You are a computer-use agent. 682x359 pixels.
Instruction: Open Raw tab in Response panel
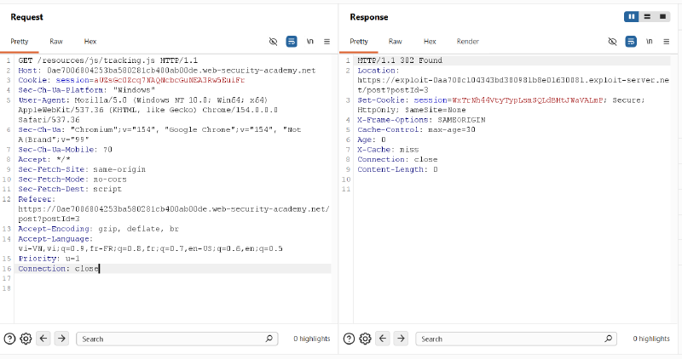coord(396,42)
